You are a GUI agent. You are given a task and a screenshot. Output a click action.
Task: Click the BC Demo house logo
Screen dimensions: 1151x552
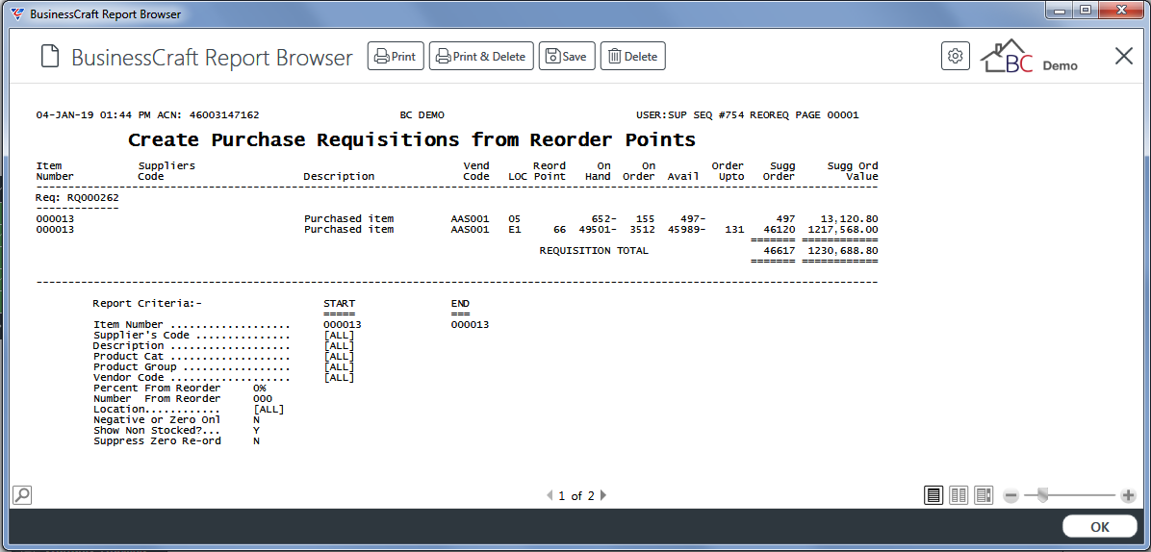[1029, 57]
